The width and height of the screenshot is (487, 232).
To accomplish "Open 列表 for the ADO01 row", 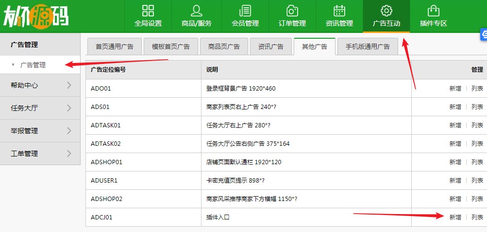I will click(x=477, y=89).
